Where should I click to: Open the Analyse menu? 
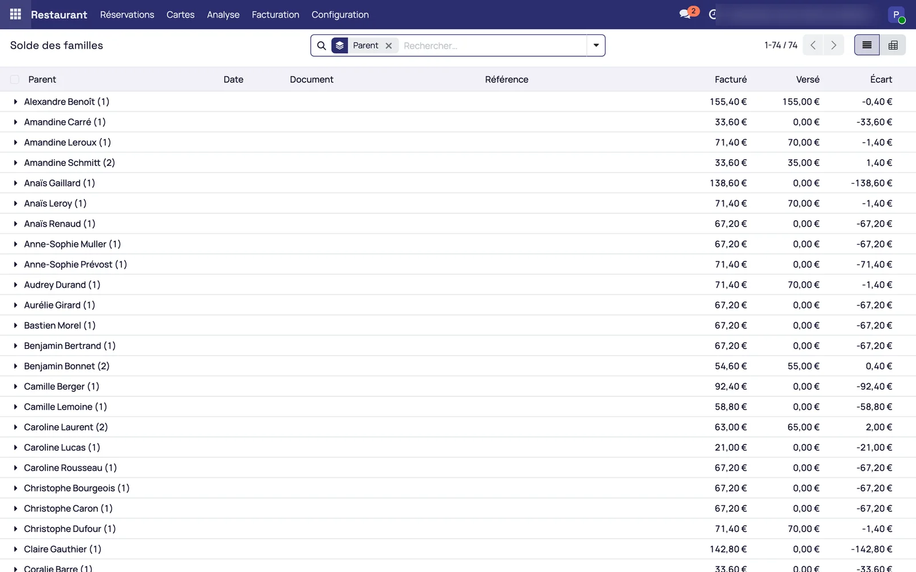223,14
